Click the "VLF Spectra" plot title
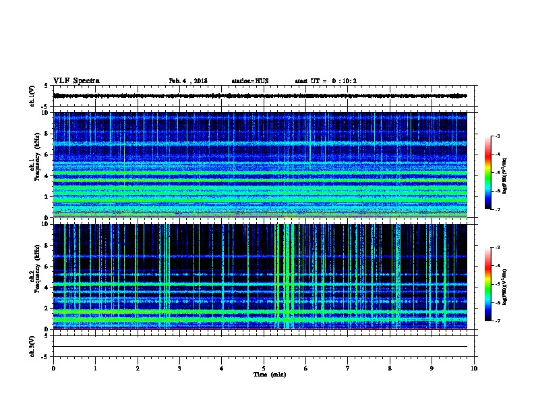 click(76, 81)
